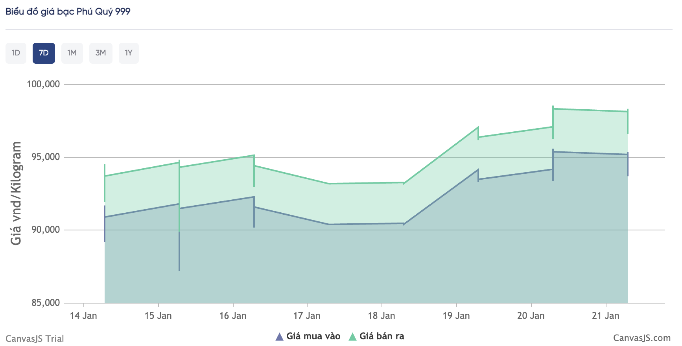682x346 pixels.
Task: Toggle the Giá mua vào series label
Action: point(313,336)
